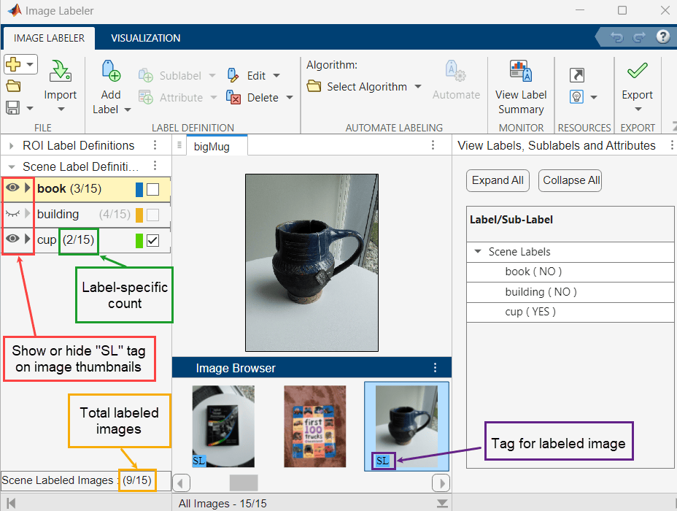The width and height of the screenshot is (677, 511).
Task: Click the Undo arrow in the title strip
Action: point(616,37)
